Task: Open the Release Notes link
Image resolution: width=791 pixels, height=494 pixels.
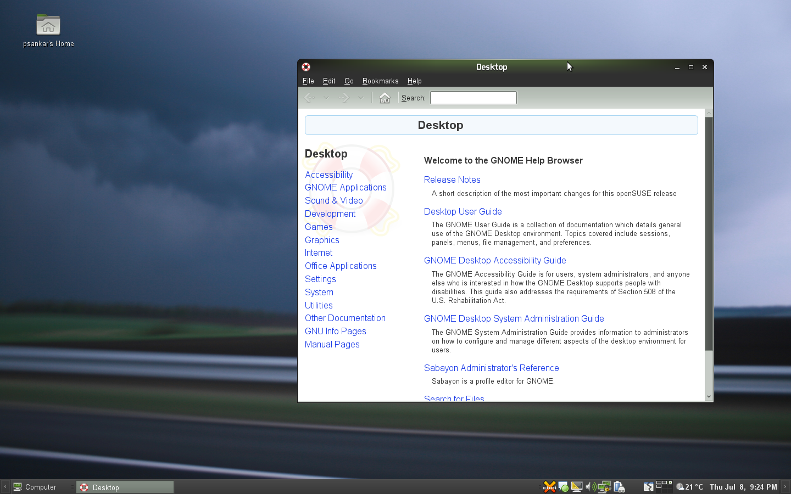Action: [452, 179]
